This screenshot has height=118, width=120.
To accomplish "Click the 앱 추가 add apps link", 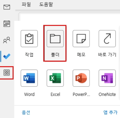I will tap(110, 112).
